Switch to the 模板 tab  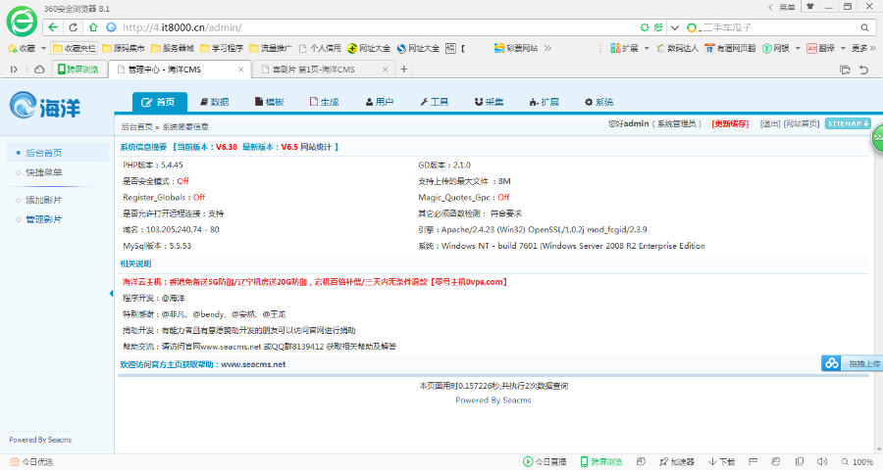pos(269,102)
